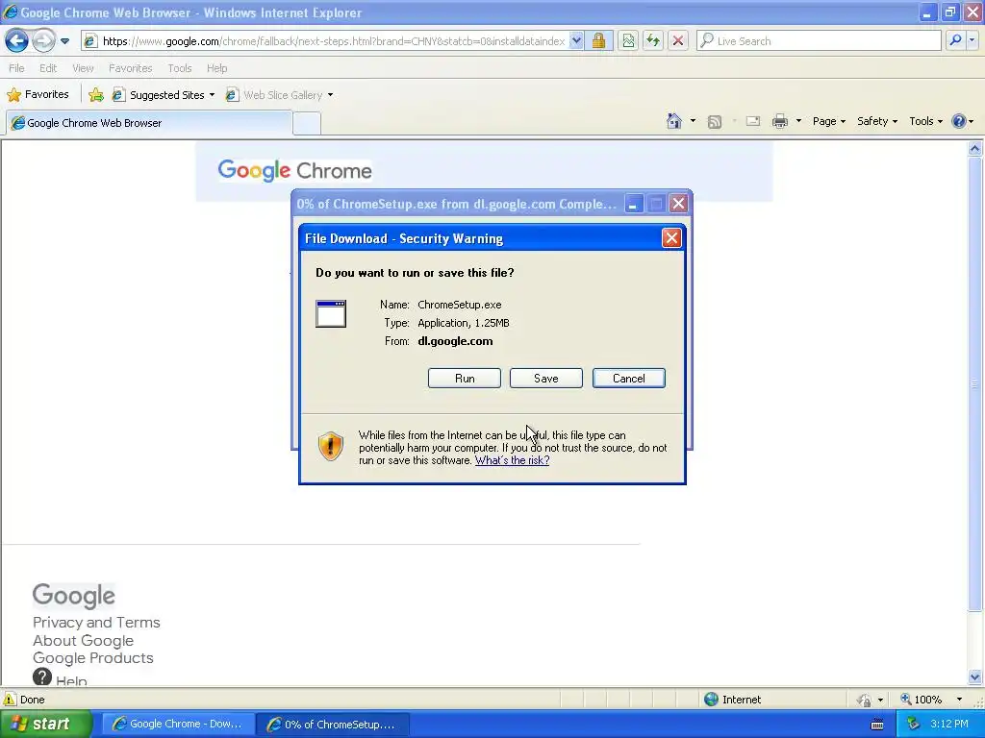Screen dimensions: 985x738
Task: Click the Google Products link
Action: point(93,657)
